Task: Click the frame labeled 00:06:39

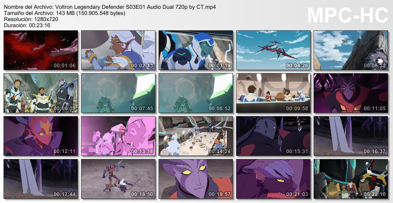Action: point(41,93)
